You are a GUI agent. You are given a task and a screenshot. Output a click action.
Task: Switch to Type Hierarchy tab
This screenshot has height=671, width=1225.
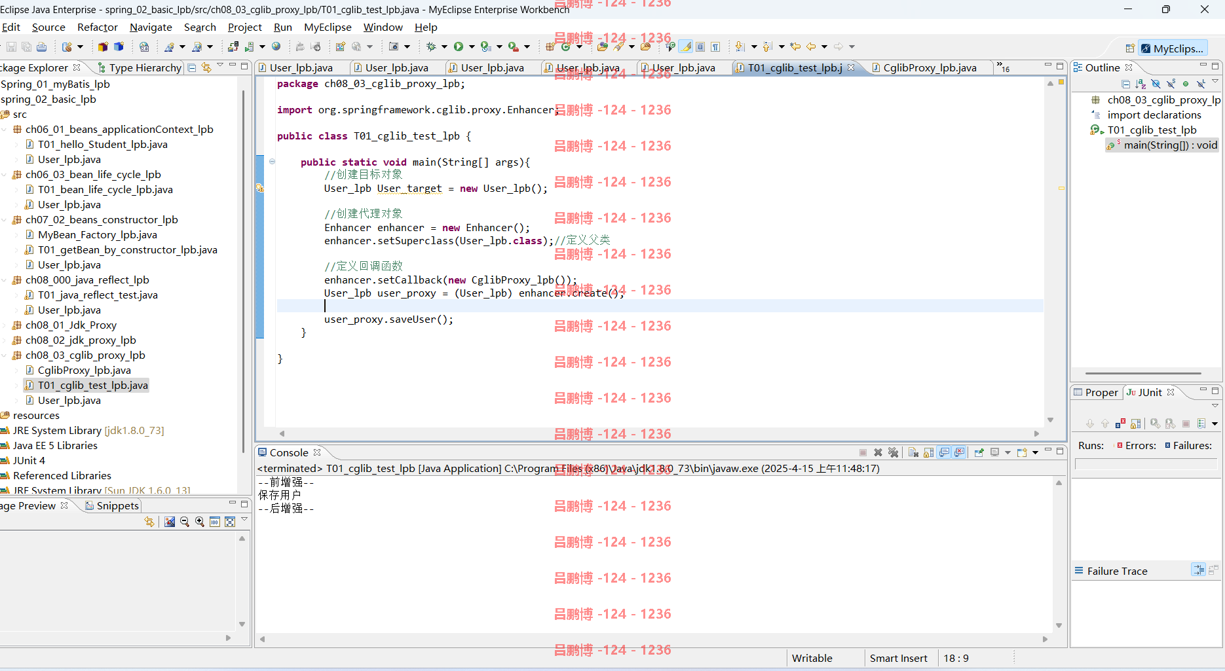click(x=139, y=67)
